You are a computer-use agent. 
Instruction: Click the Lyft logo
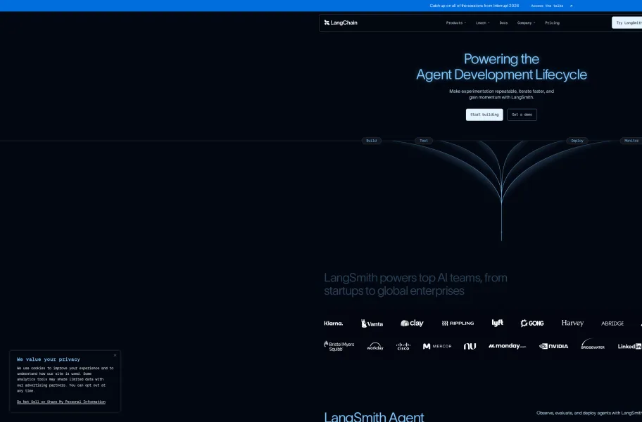497,323
